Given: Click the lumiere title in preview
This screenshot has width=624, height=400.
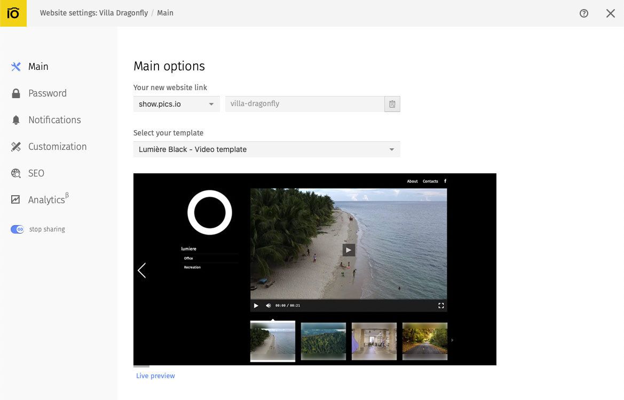Looking at the screenshot, I should point(188,249).
